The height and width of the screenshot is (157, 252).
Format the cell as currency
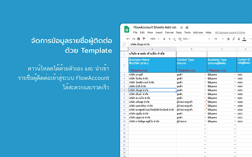(x=164, y=39)
